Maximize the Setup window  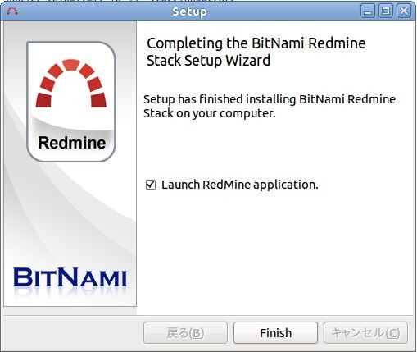click(x=386, y=11)
